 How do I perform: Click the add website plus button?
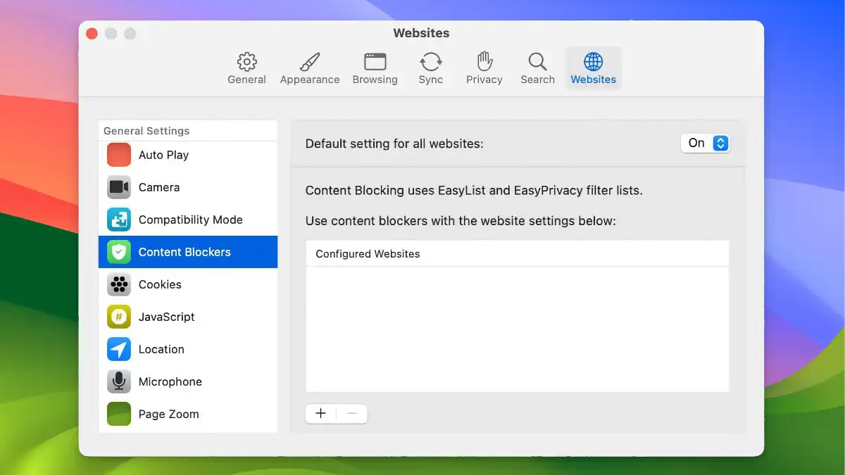(320, 414)
